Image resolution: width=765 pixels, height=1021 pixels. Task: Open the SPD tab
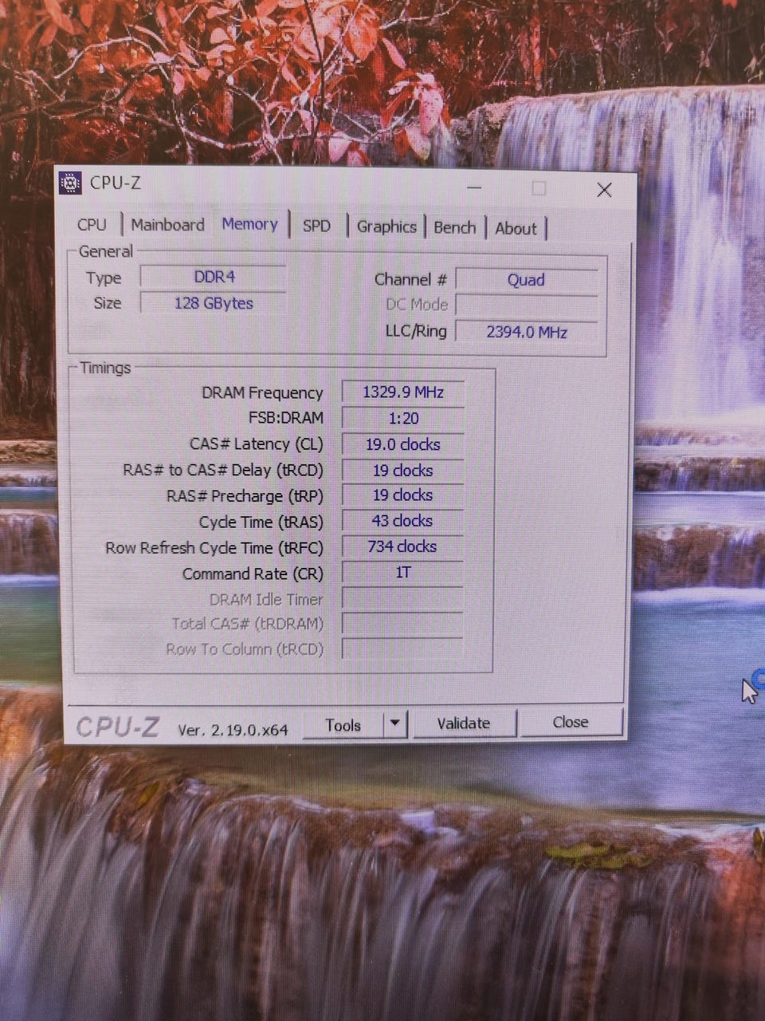click(316, 226)
